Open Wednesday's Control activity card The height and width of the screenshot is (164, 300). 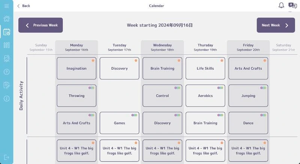(x=162, y=96)
